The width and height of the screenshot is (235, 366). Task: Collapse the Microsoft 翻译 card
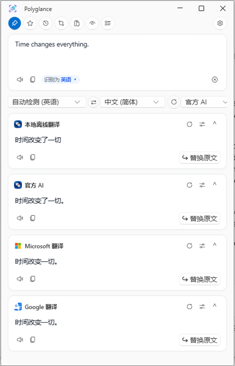[x=215, y=245]
